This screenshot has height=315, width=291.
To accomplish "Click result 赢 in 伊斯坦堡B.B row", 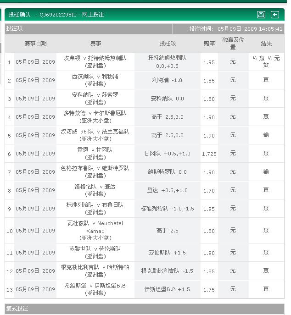I will click(x=266, y=289).
